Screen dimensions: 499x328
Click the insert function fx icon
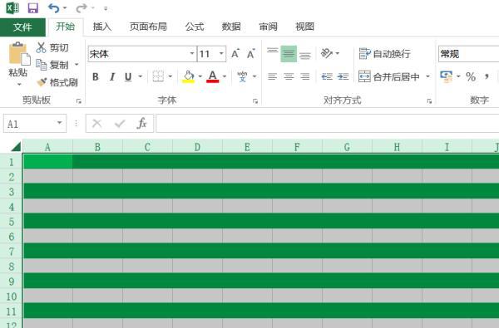(x=141, y=124)
